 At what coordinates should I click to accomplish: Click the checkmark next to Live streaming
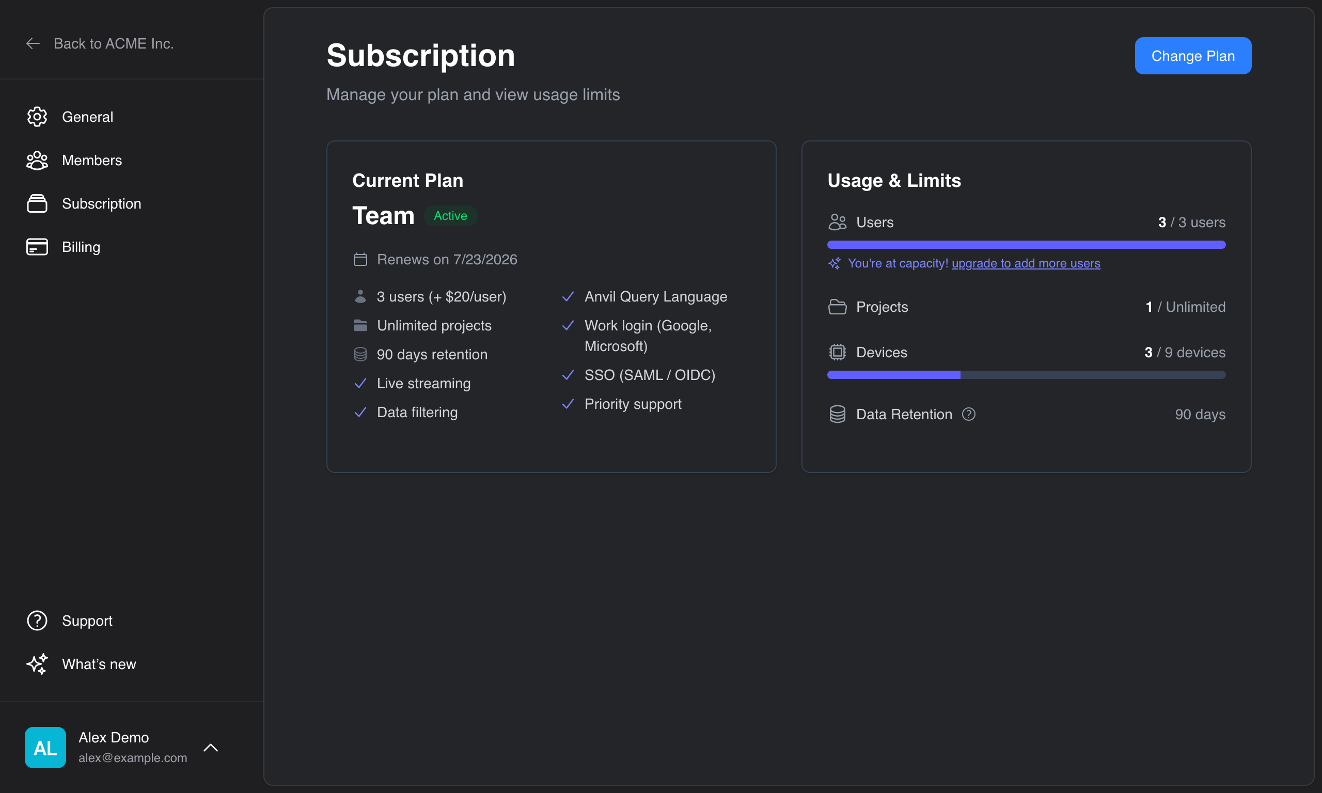(360, 383)
